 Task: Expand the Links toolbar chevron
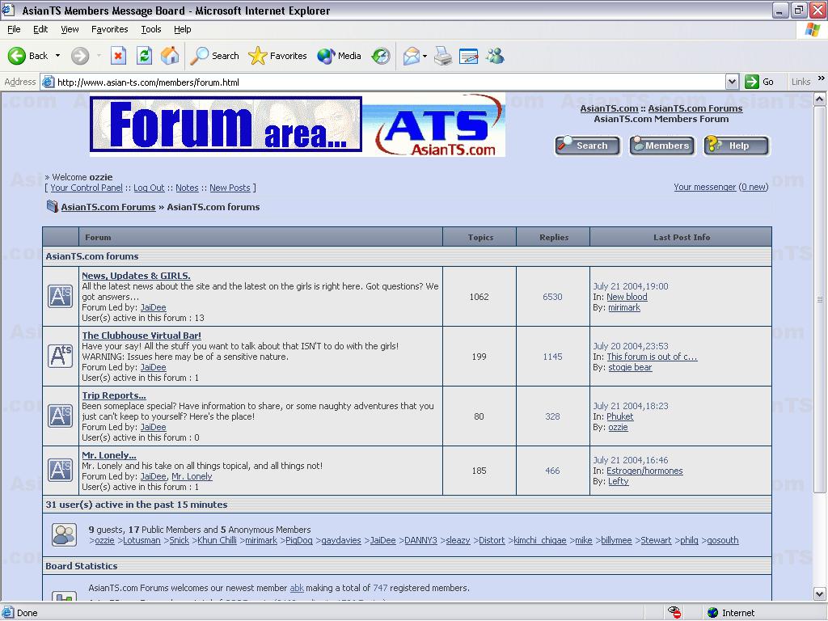click(821, 80)
